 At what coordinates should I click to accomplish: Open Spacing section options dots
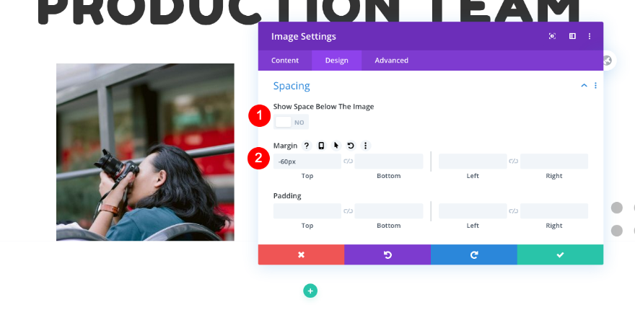tap(595, 85)
